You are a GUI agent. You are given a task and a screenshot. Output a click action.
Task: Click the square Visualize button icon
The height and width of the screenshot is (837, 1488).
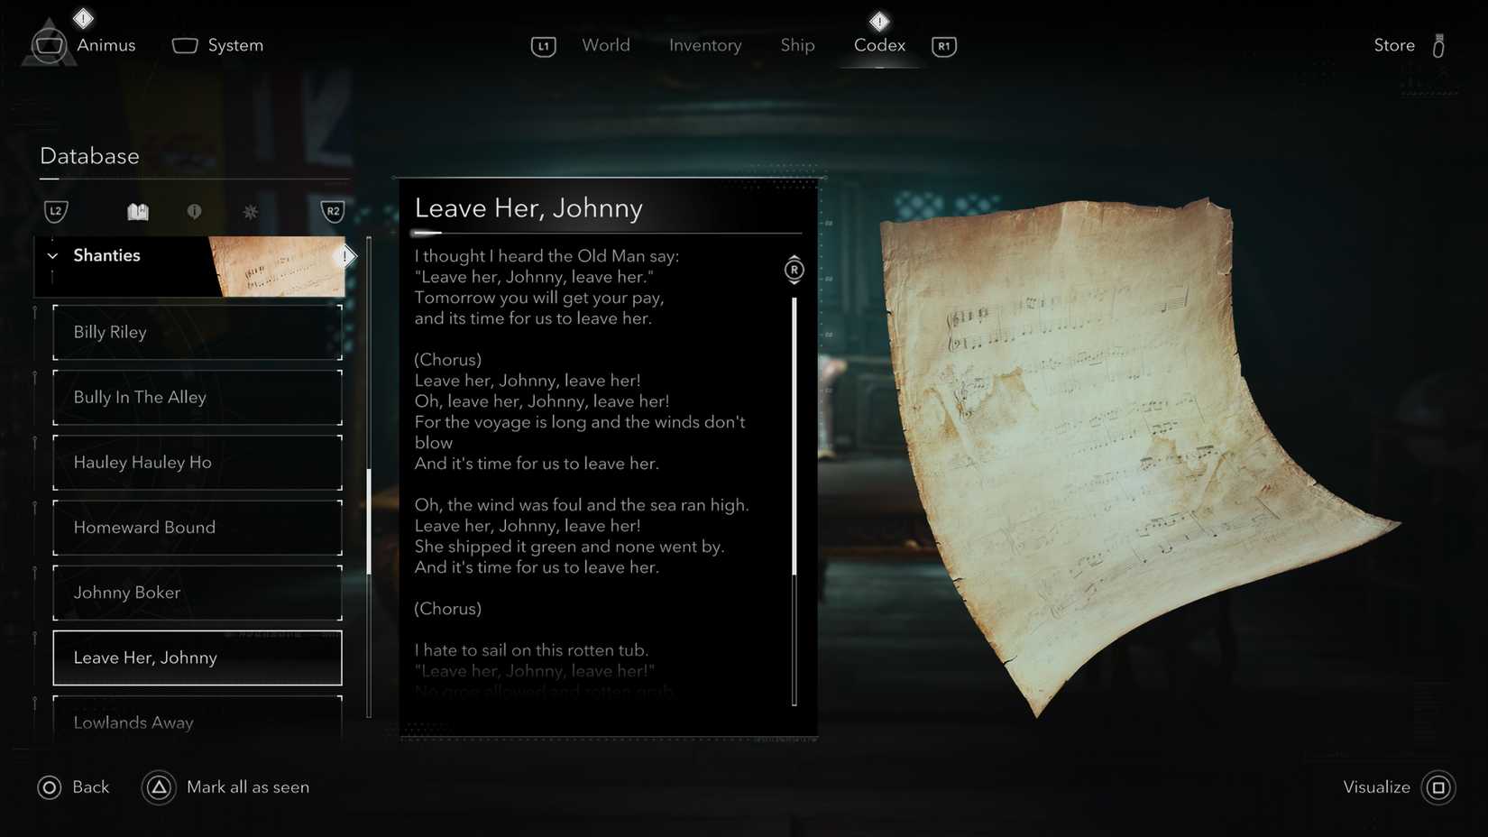pyautogui.click(x=1438, y=787)
